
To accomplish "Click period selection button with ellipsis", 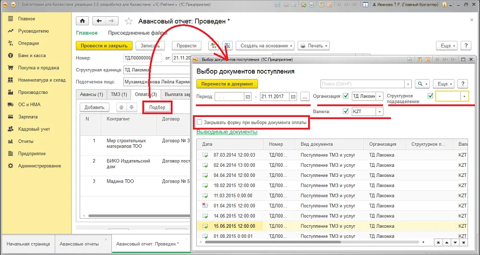I will (x=305, y=97).
